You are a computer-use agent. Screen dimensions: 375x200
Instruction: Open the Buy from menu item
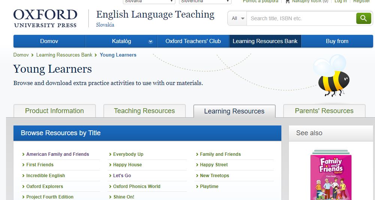pyautogui.click(x=337, y=41)
